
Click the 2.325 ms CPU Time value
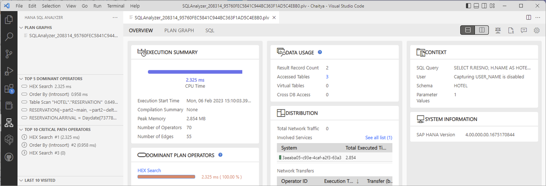click(x=195, y=80)
